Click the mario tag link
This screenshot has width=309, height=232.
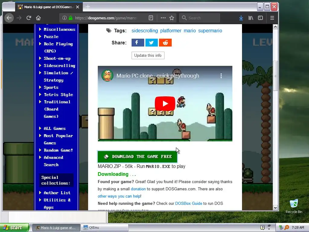(190, 31)
